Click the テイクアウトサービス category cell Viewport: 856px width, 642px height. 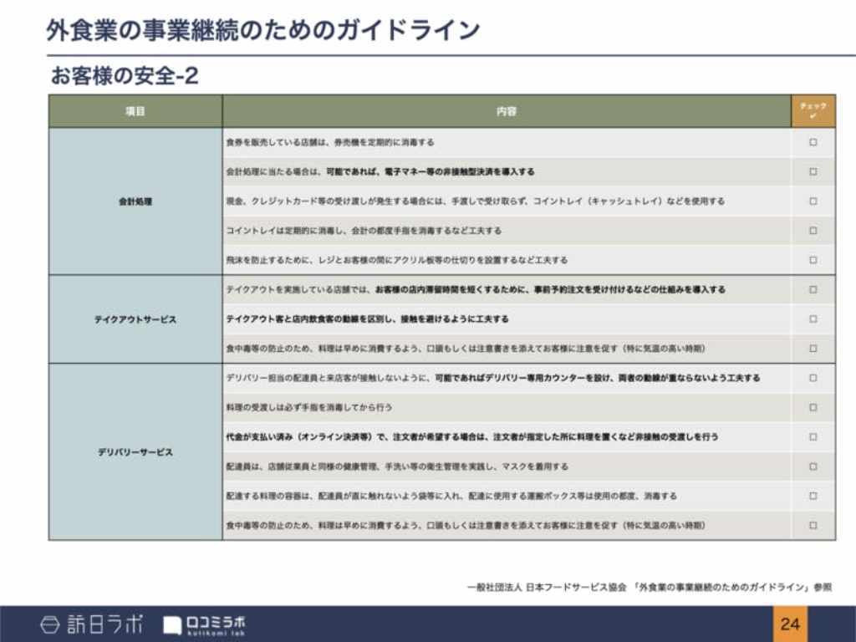[135, 319]
